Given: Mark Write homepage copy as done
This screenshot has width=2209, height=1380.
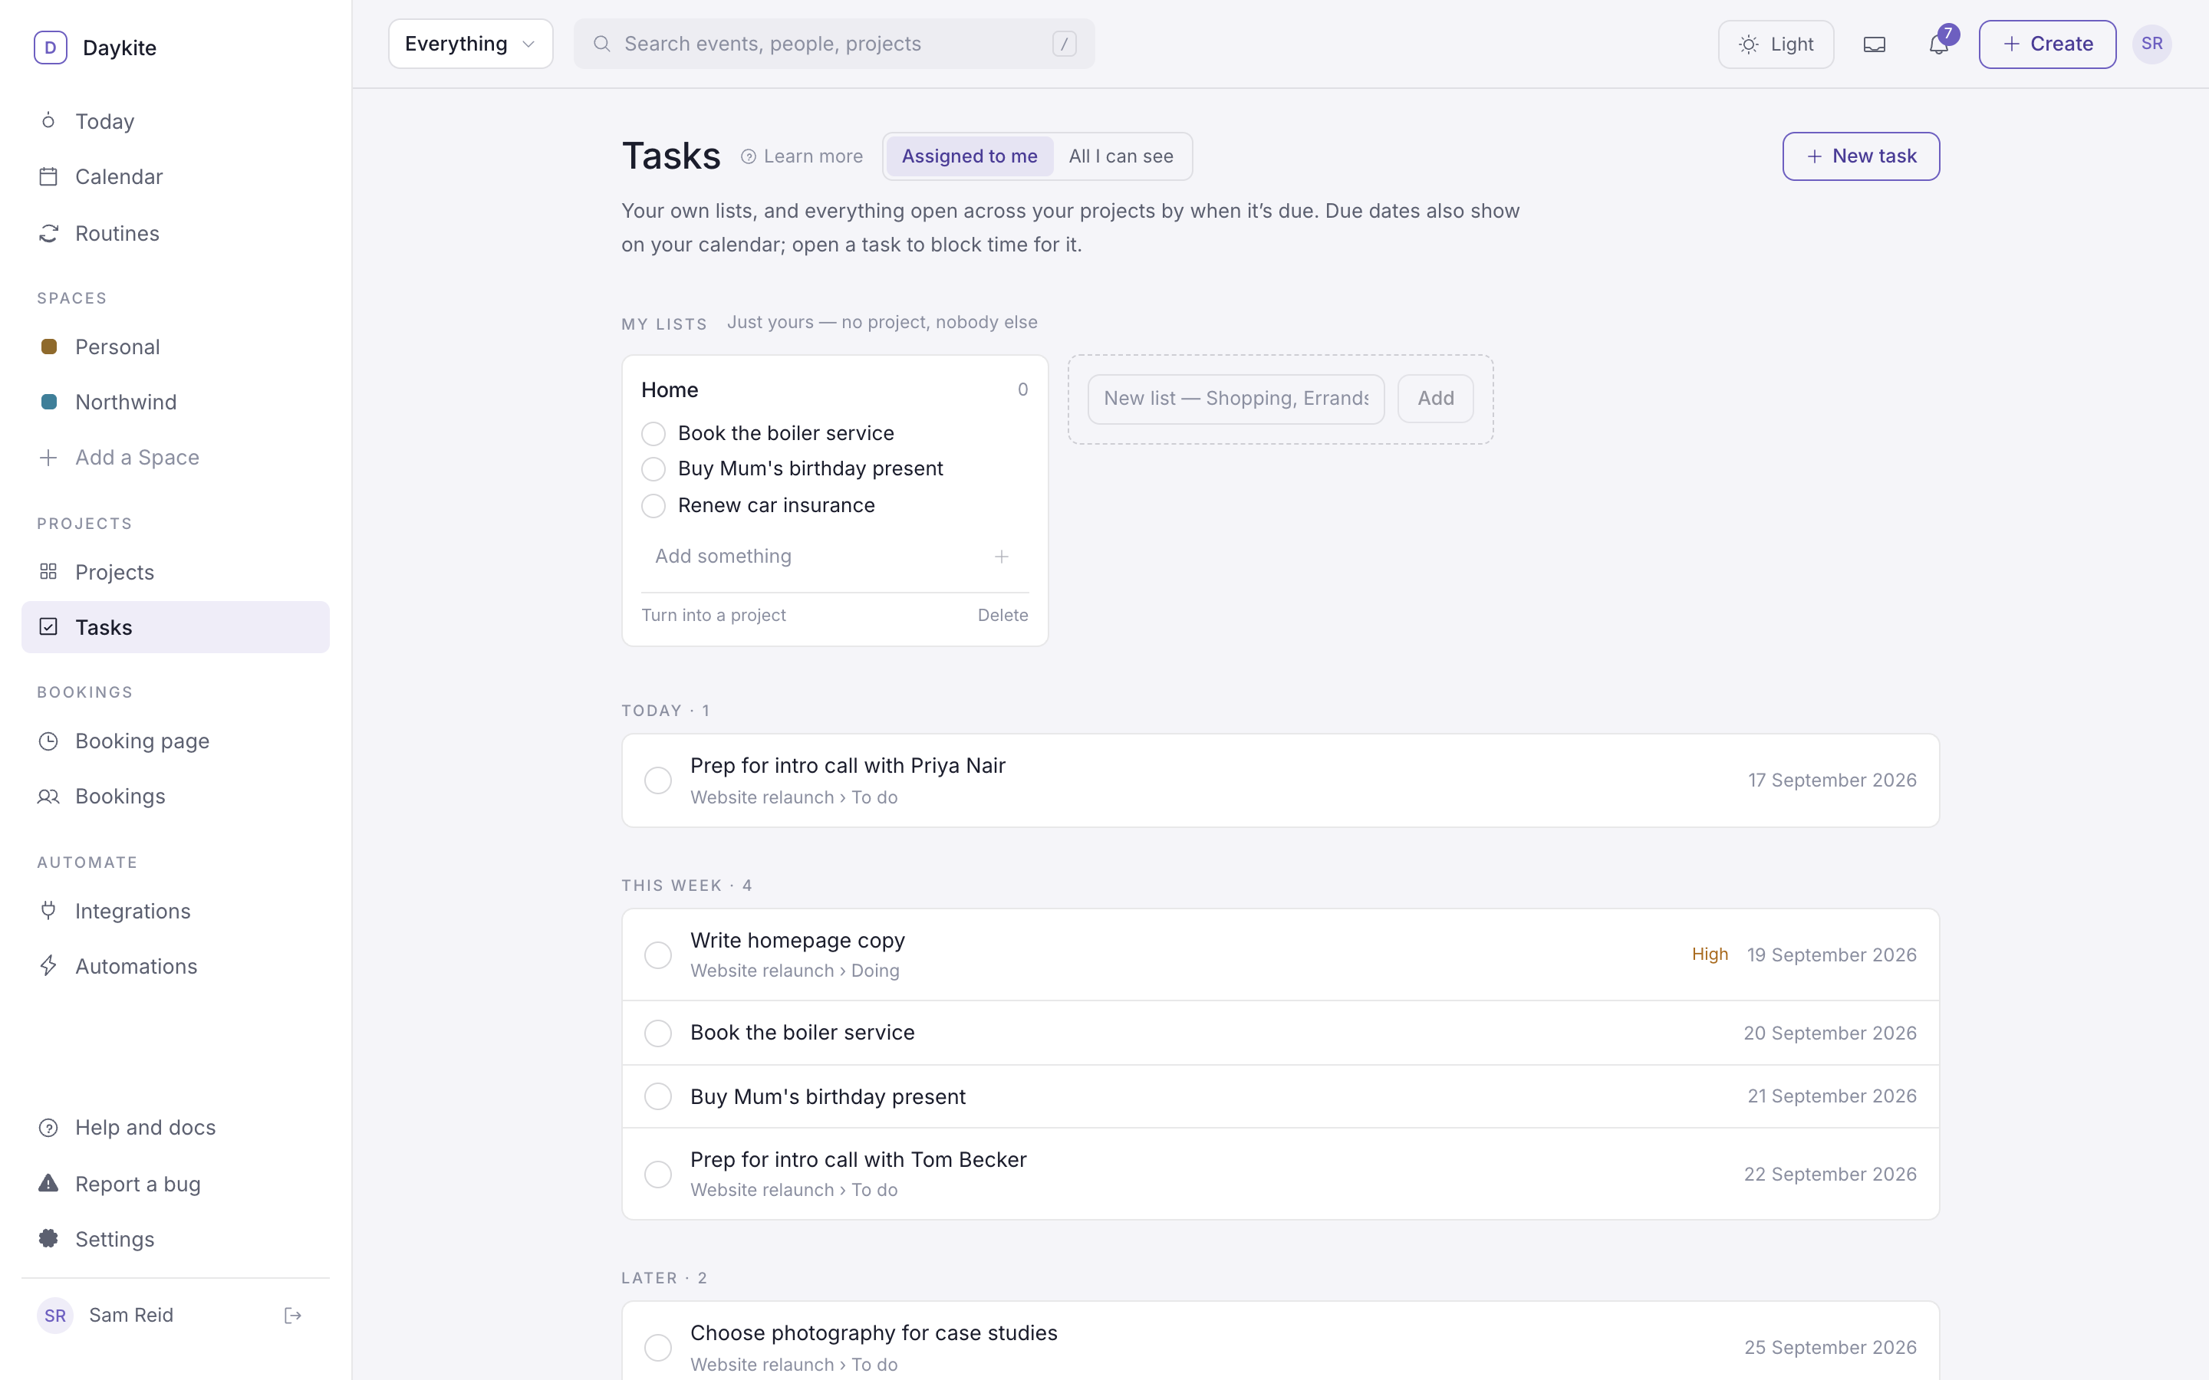Looking at the screenshot, I should tap(658, 955).
